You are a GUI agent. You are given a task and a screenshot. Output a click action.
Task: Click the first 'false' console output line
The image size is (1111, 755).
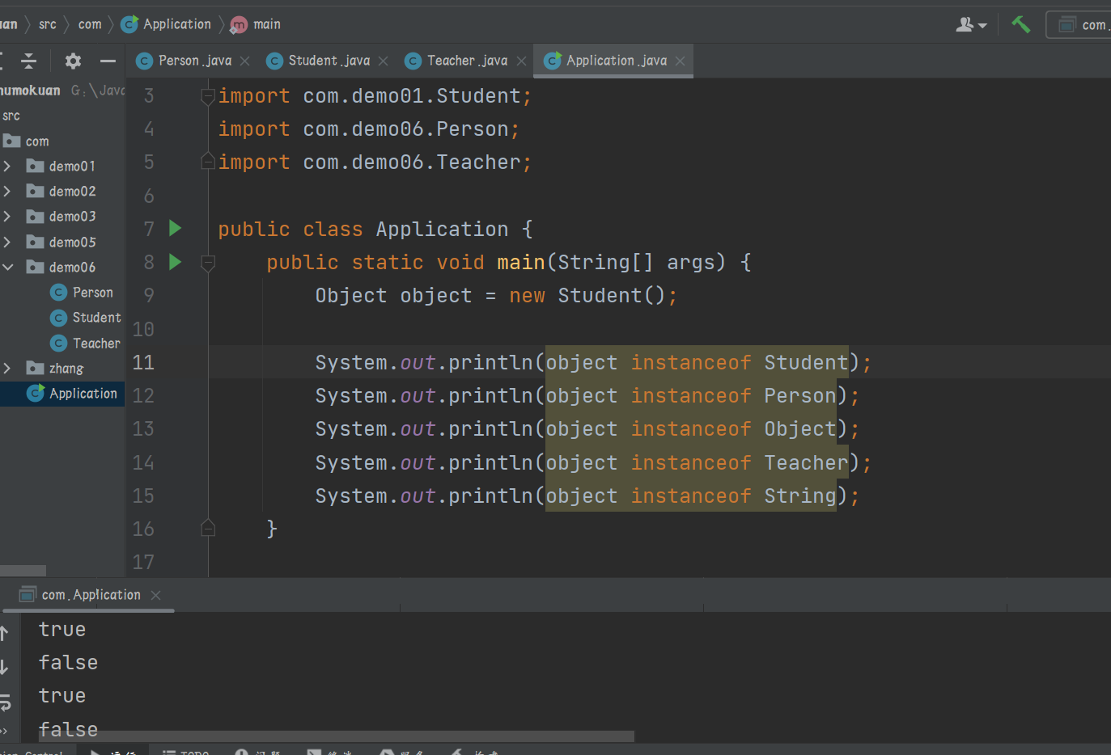click(x=68, y=662)
